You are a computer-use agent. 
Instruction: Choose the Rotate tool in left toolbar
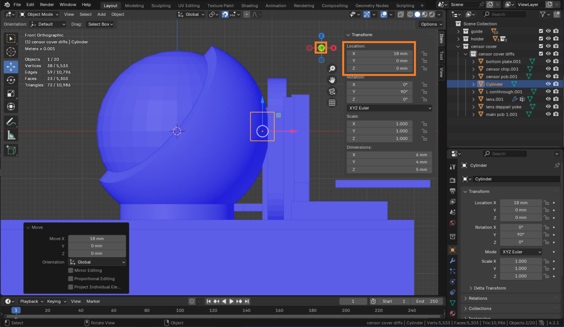coord(11,80)
